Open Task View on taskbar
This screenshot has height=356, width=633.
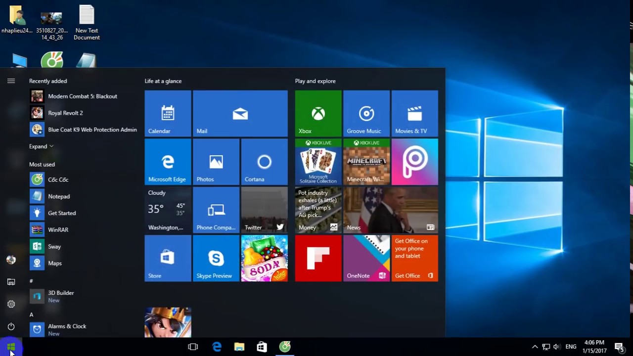tap(193, 347)
